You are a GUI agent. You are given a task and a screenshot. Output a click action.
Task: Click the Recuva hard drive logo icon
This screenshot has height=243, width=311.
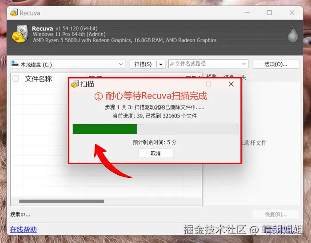[x=20, y=34]
